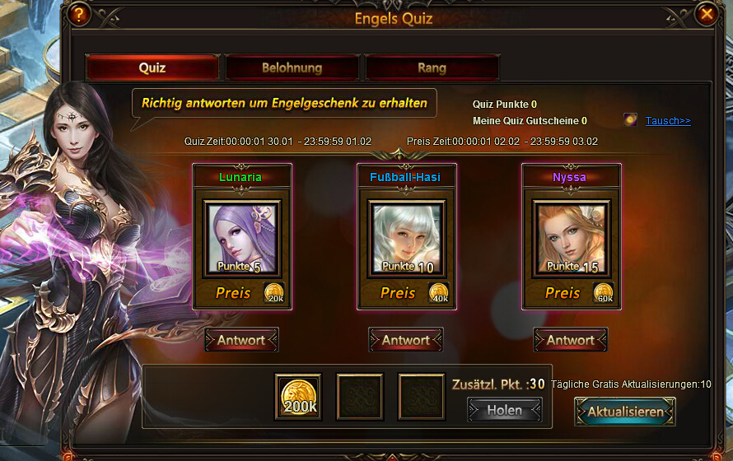
Task: Click the quiz voucher icon beside Tausch
Action: click(630, 120)
